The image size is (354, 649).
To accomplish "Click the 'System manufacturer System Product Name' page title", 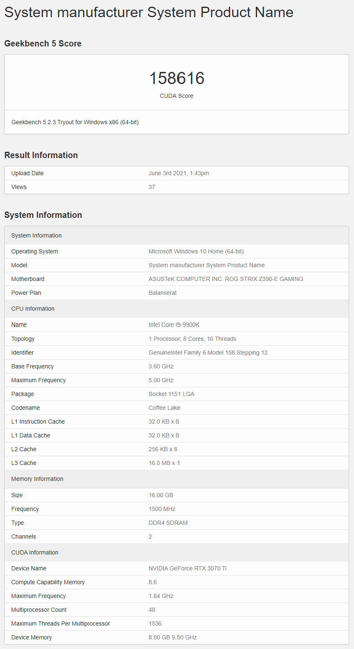I will [149, 12].
